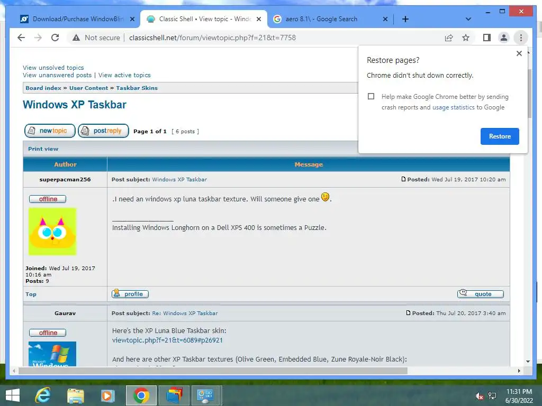Open the network tray icon

click(x=492, y=396)
